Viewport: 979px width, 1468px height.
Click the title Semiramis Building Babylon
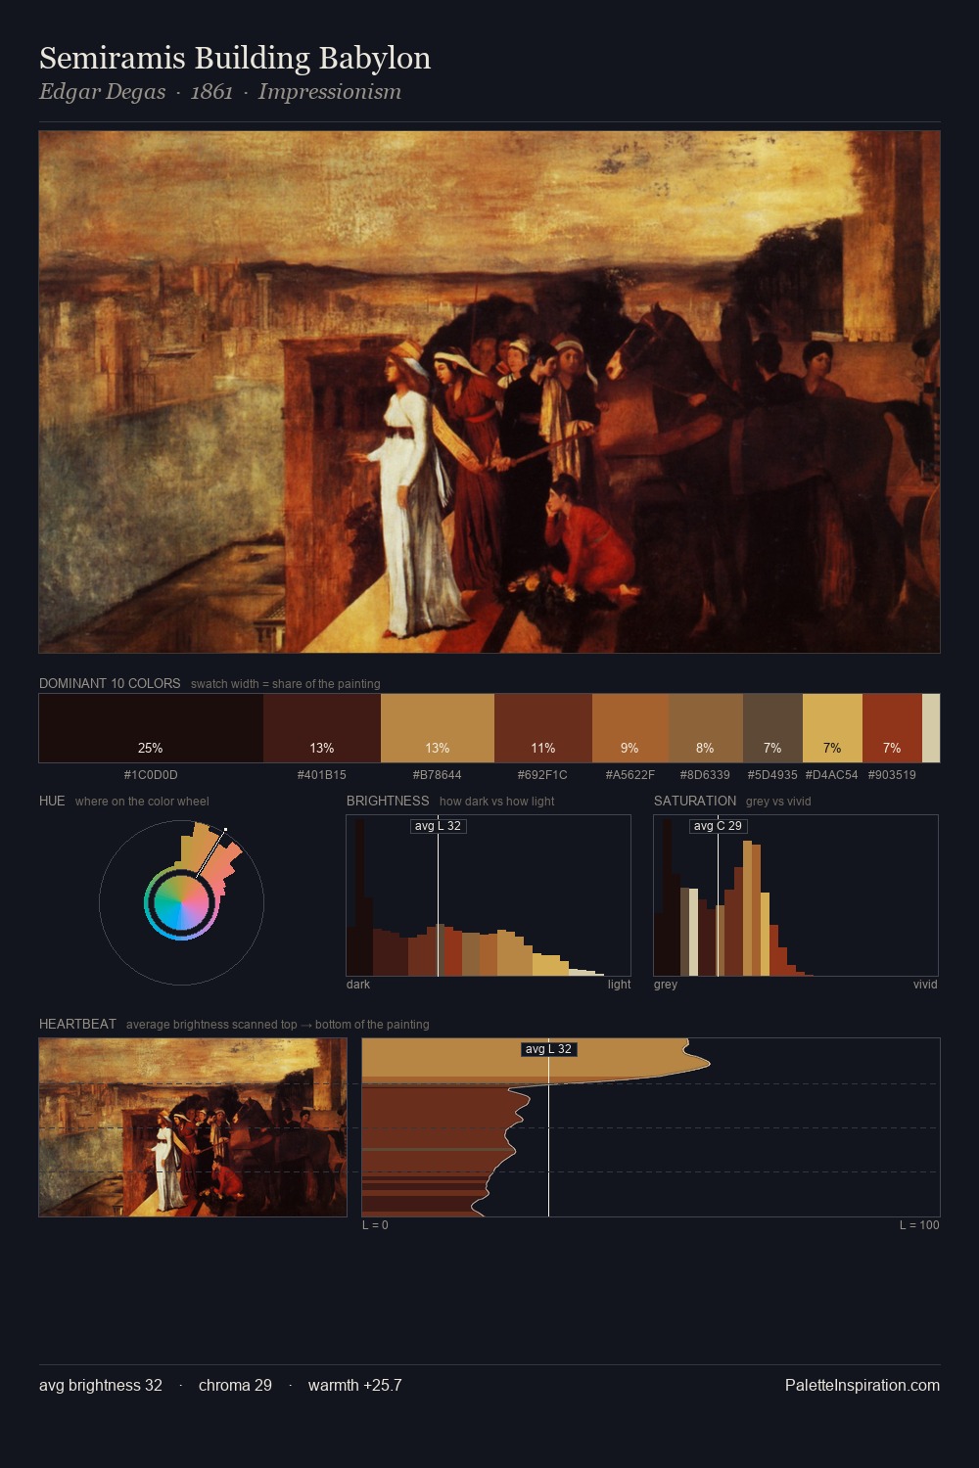tap(235, 59)
